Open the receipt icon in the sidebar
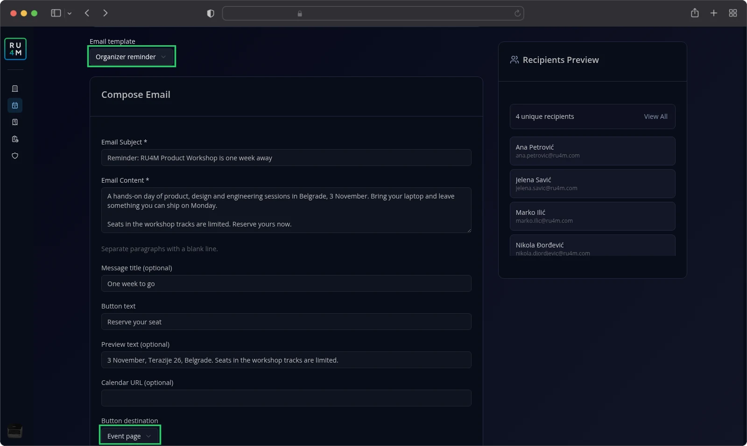This screenshot has width=747, height=446. (15, 122)
